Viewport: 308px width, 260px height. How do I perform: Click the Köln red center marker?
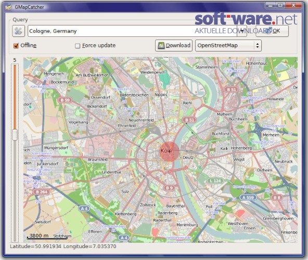(169, 152)
